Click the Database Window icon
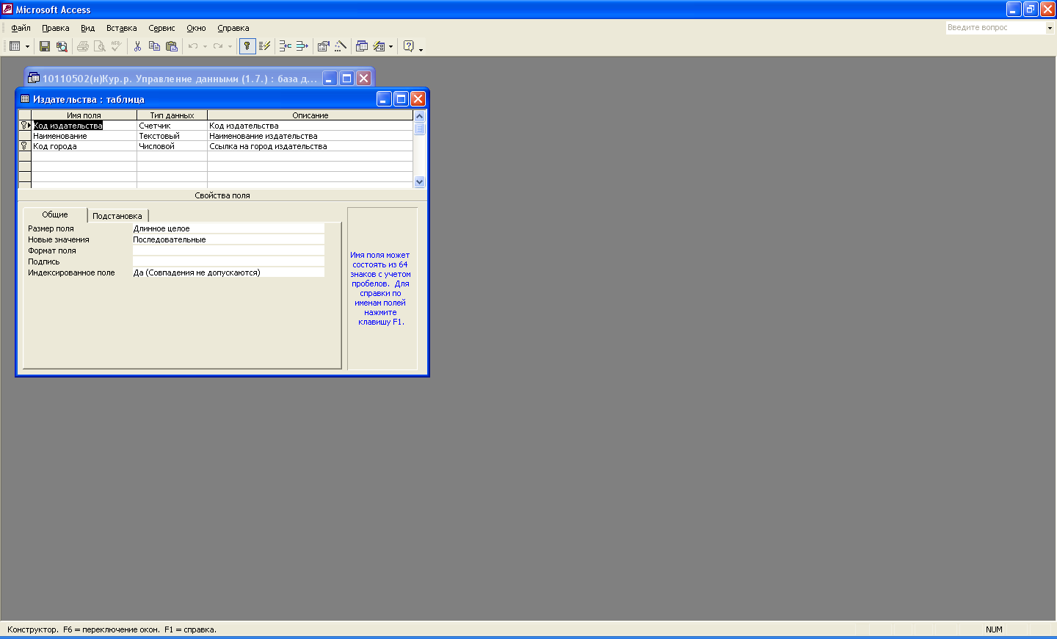This screenshot has width=1057, height=639. tap(362, 46)
